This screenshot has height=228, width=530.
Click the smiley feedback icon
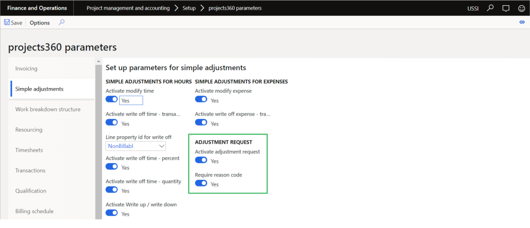(x=521, y=8)
